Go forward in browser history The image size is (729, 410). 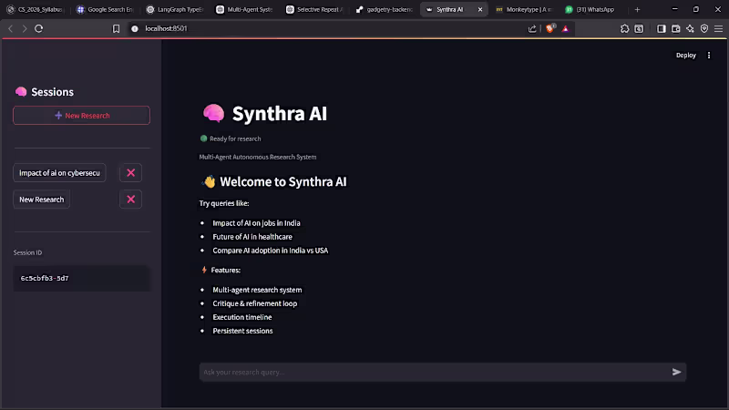tap(25, 28)
